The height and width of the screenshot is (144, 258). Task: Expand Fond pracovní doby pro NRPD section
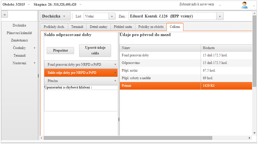[81, 65]
